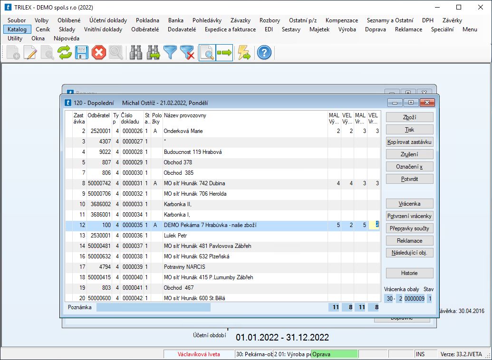The height and width of the screenshot is (360, 492).
Task: Open the Kompenzace menu
Action: [342, 20]
